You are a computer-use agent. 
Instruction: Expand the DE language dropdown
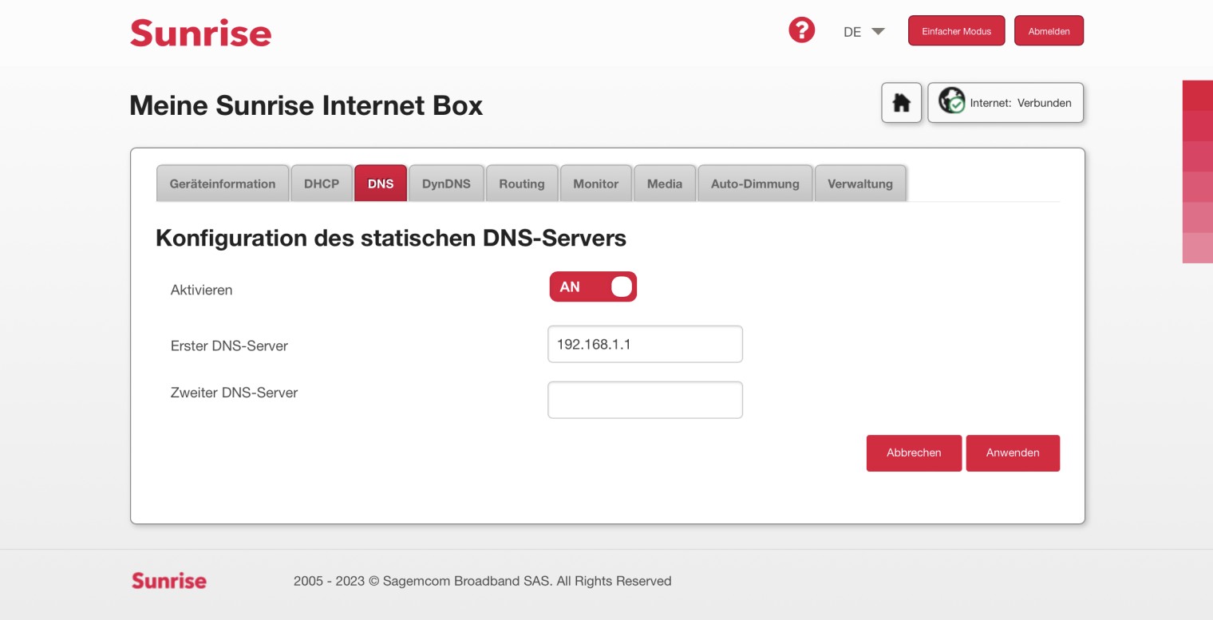pyautogui.click(x=863, y=32)
